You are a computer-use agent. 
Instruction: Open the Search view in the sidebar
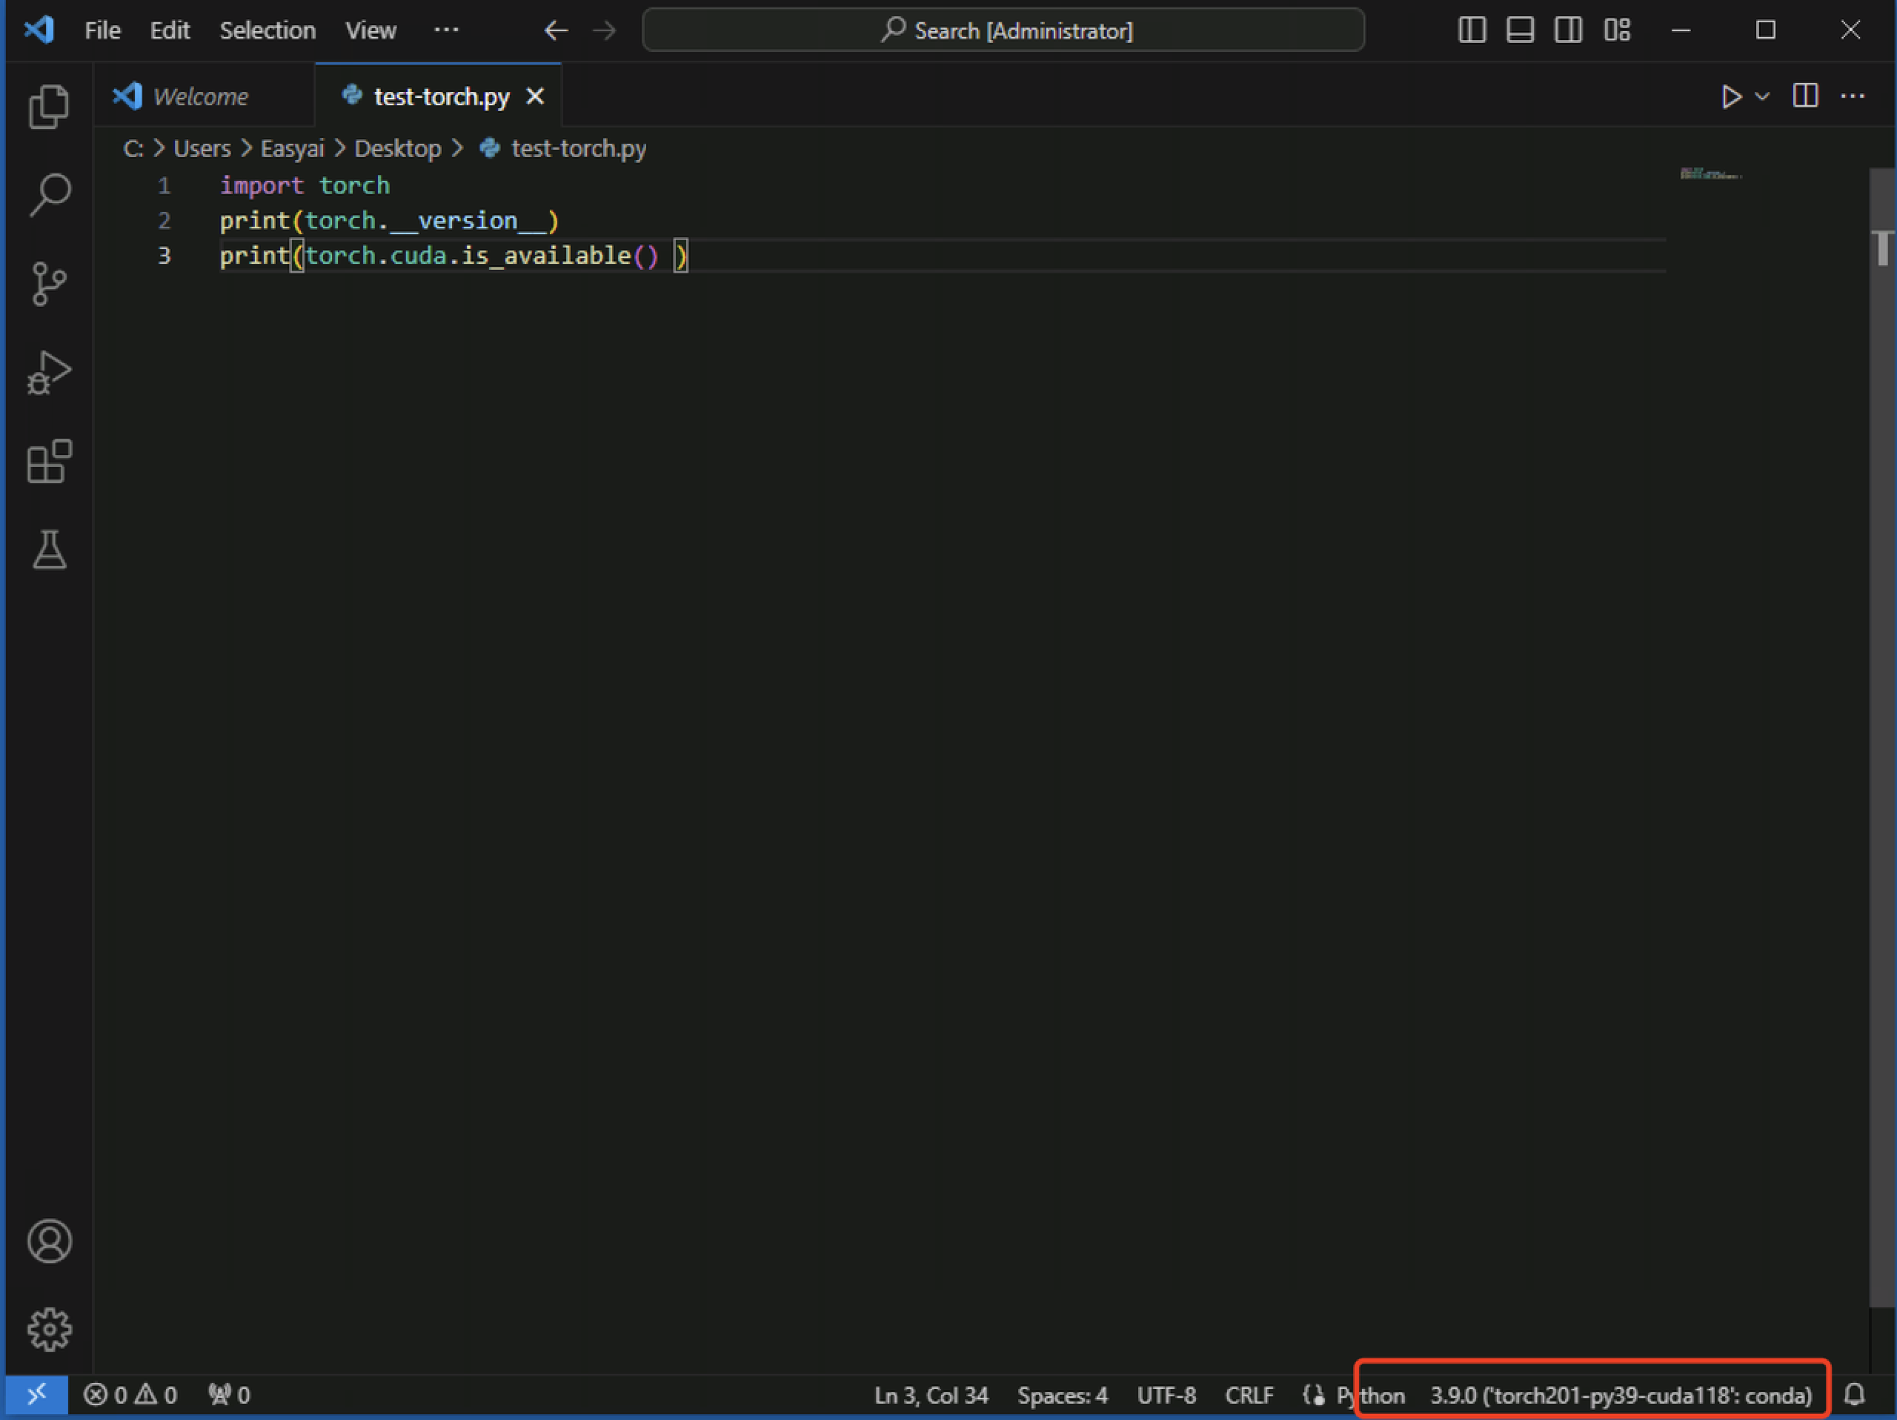[x=49, y=195]
